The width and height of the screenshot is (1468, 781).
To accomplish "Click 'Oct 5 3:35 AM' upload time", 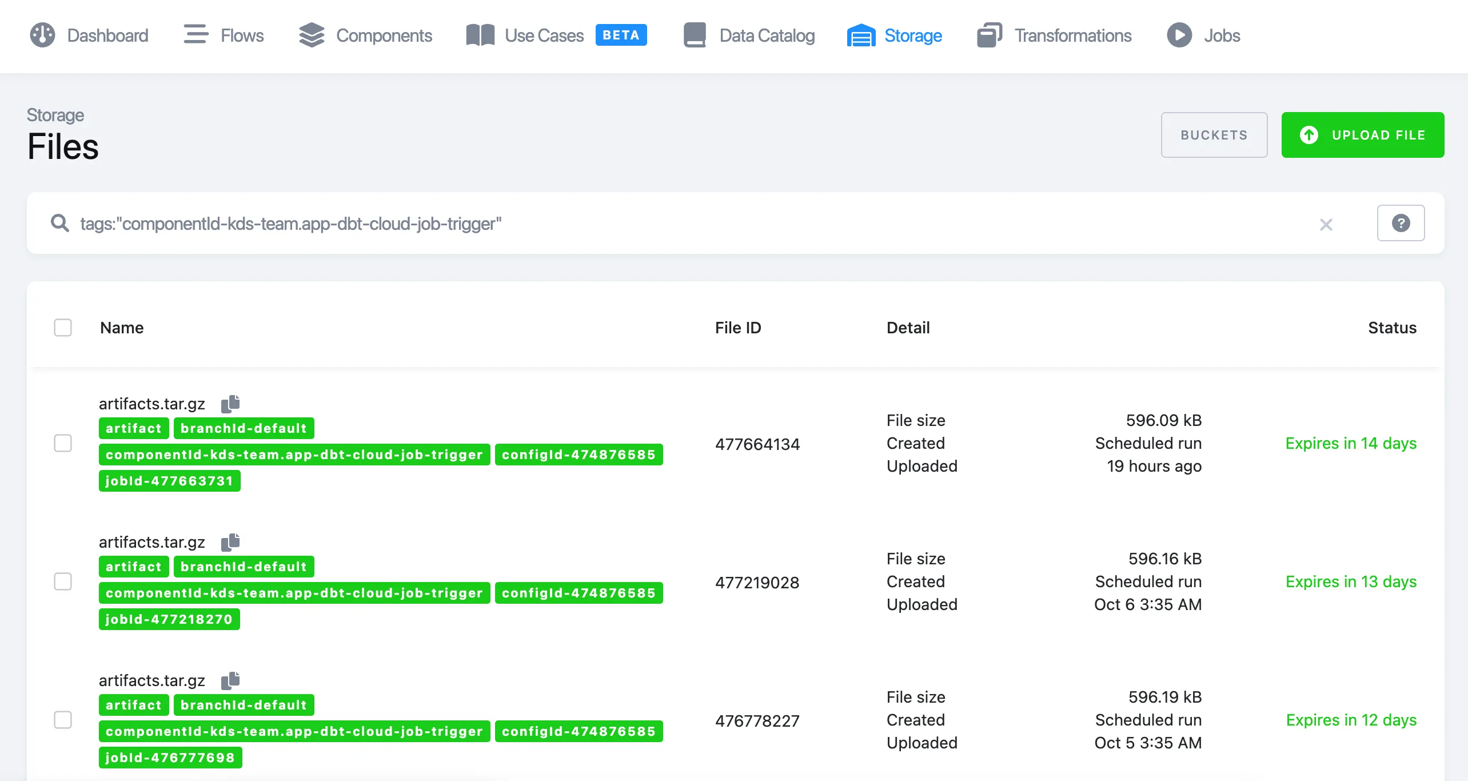I will [1148, 743].
